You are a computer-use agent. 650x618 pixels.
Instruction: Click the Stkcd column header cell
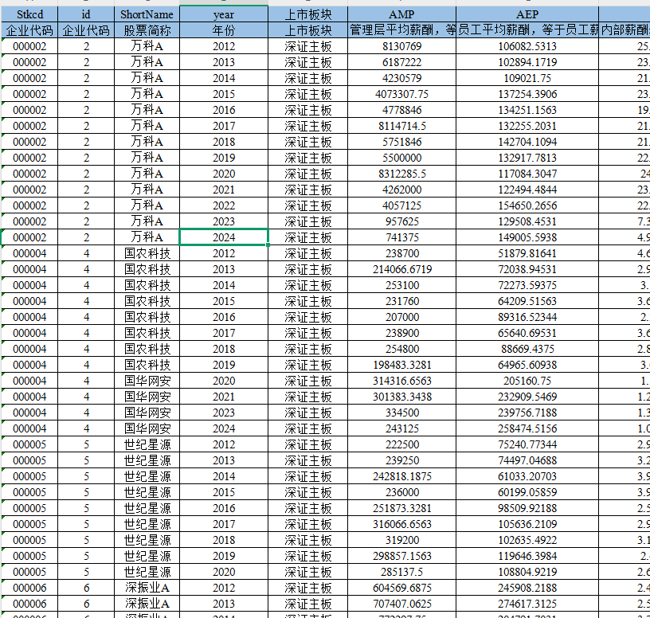29,14
